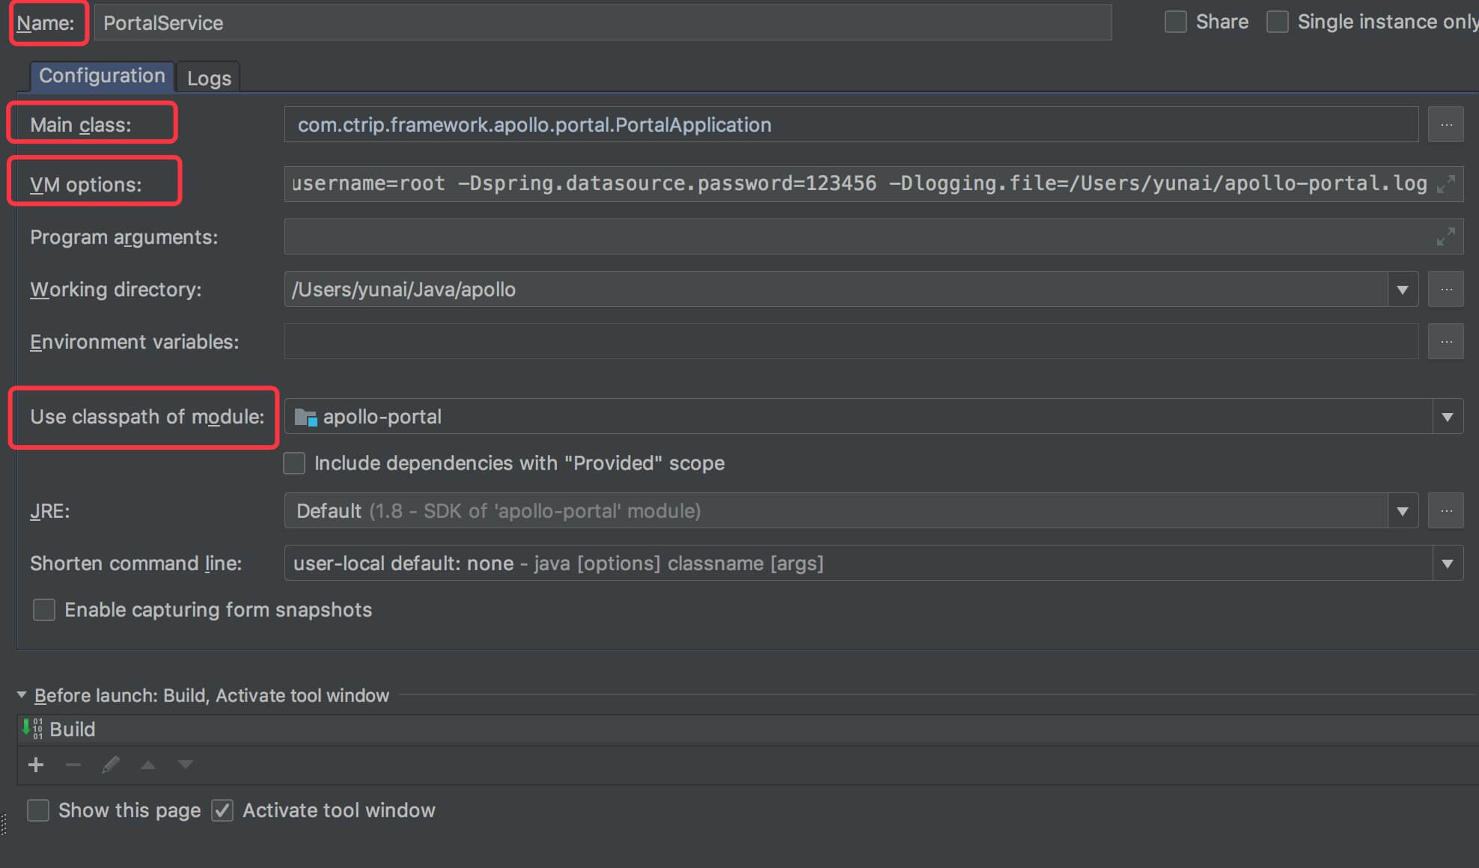
Task: Click the Build icon in Before launch
Action: [x=31, y=730]
